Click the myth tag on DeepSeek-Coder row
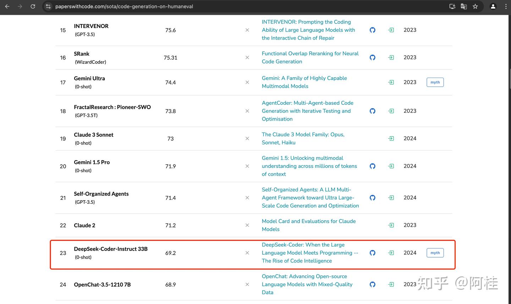The image size is (511, 304). tap(435, 253)
